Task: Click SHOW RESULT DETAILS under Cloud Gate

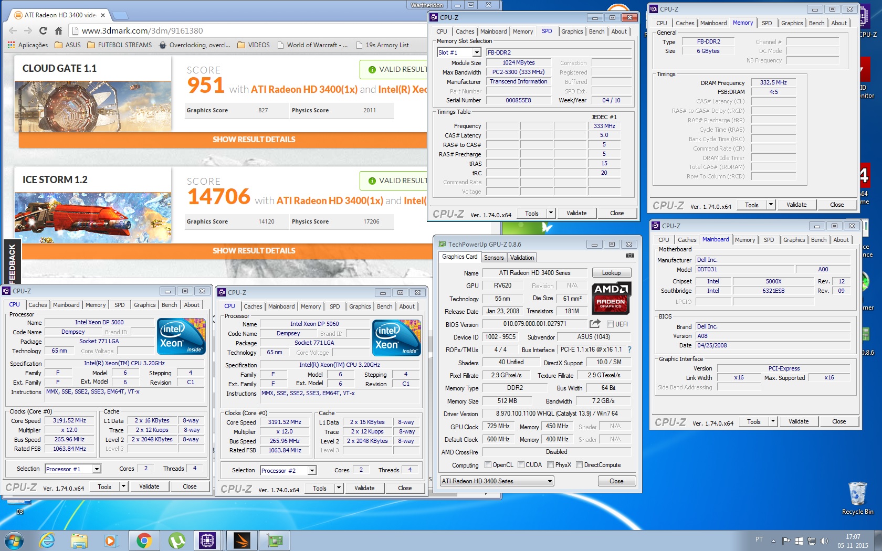Action: pos(254,140)
